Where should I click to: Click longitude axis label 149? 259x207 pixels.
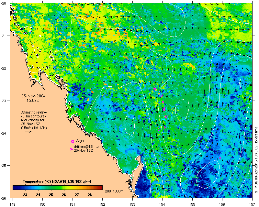tap(13, 204)
